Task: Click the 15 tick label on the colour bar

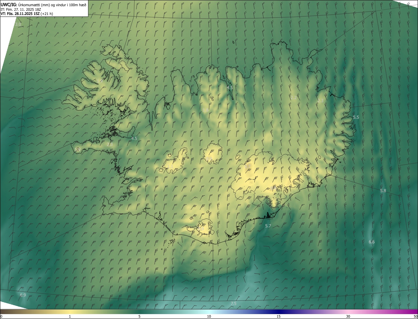Action: tap(279, 316)
